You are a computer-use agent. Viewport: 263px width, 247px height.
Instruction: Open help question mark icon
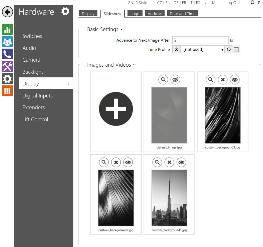click(259, 3)
